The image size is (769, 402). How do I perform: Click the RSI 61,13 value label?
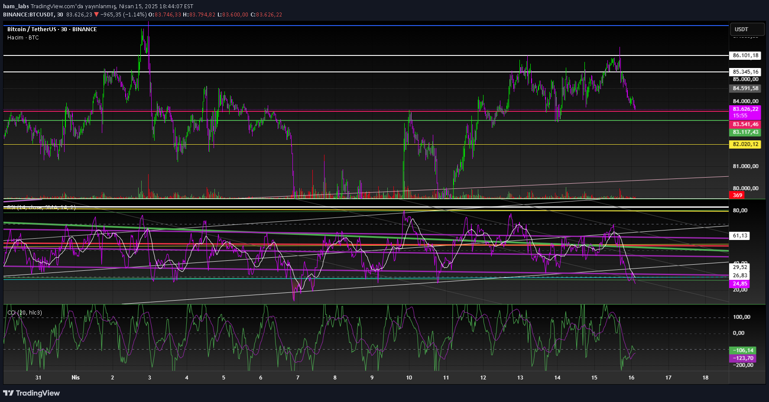pos(740,236)
